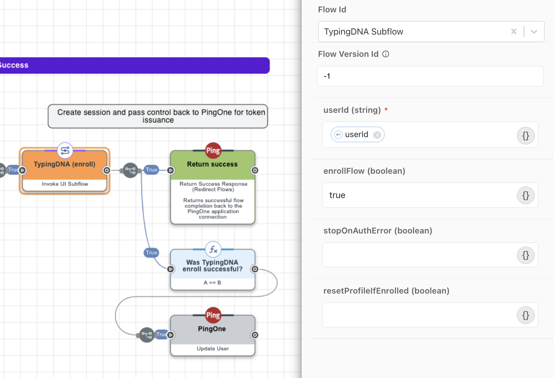Edit the Flow Version Id field
This screenshot has width=554, height=378.
[x=430, y=76]
